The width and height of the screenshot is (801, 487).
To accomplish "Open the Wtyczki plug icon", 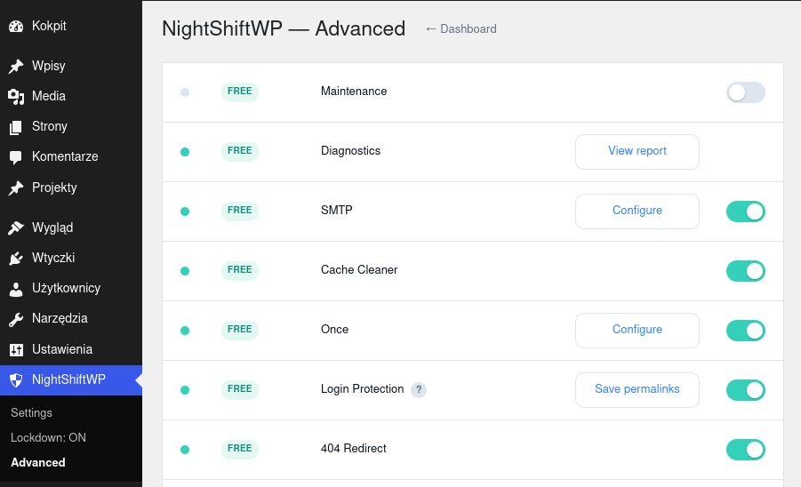I will (x=16, y=259).
